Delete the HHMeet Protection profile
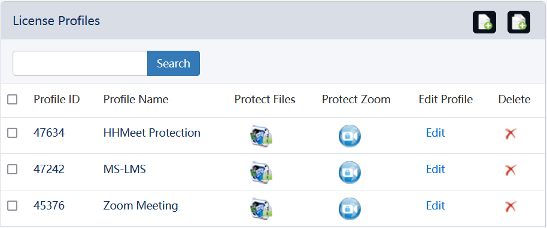The height and width of the screenshot is (228, 547). 510,133
